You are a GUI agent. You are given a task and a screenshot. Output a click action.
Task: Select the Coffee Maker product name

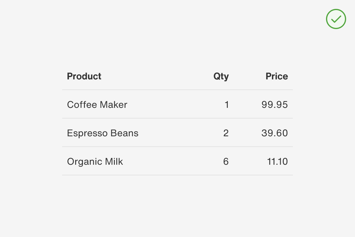(x=97, y=105)
